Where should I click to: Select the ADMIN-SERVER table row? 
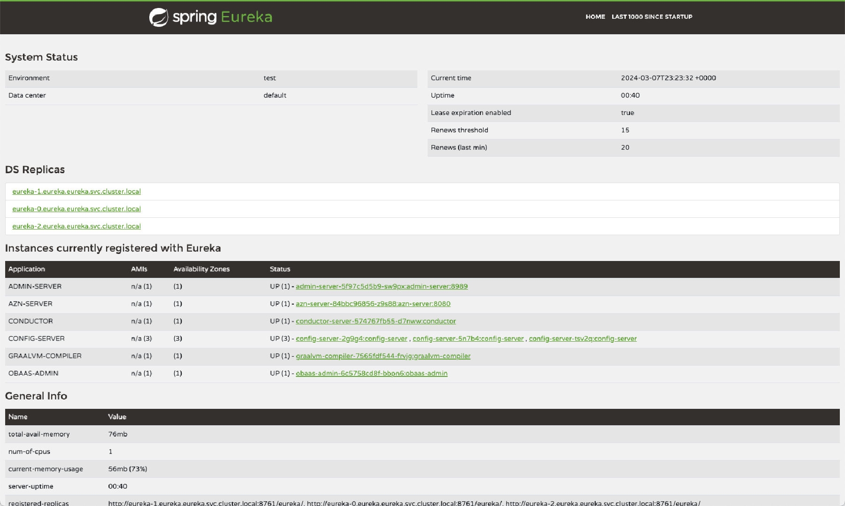[x=35, y=286]
